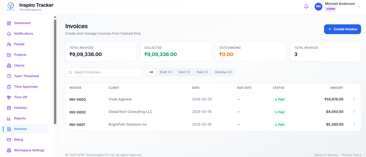The width and height of the screenshot is (366, 157).
Task: Open the Terms of Service link
Action: (x=326, y=155)
